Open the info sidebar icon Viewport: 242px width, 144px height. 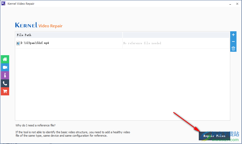pyautogui.click(x=5, y=75)
